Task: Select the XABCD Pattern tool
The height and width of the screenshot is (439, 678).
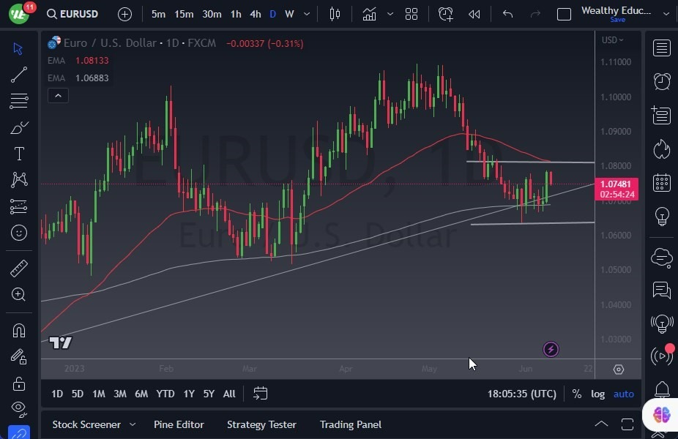Action: (18, 180)
